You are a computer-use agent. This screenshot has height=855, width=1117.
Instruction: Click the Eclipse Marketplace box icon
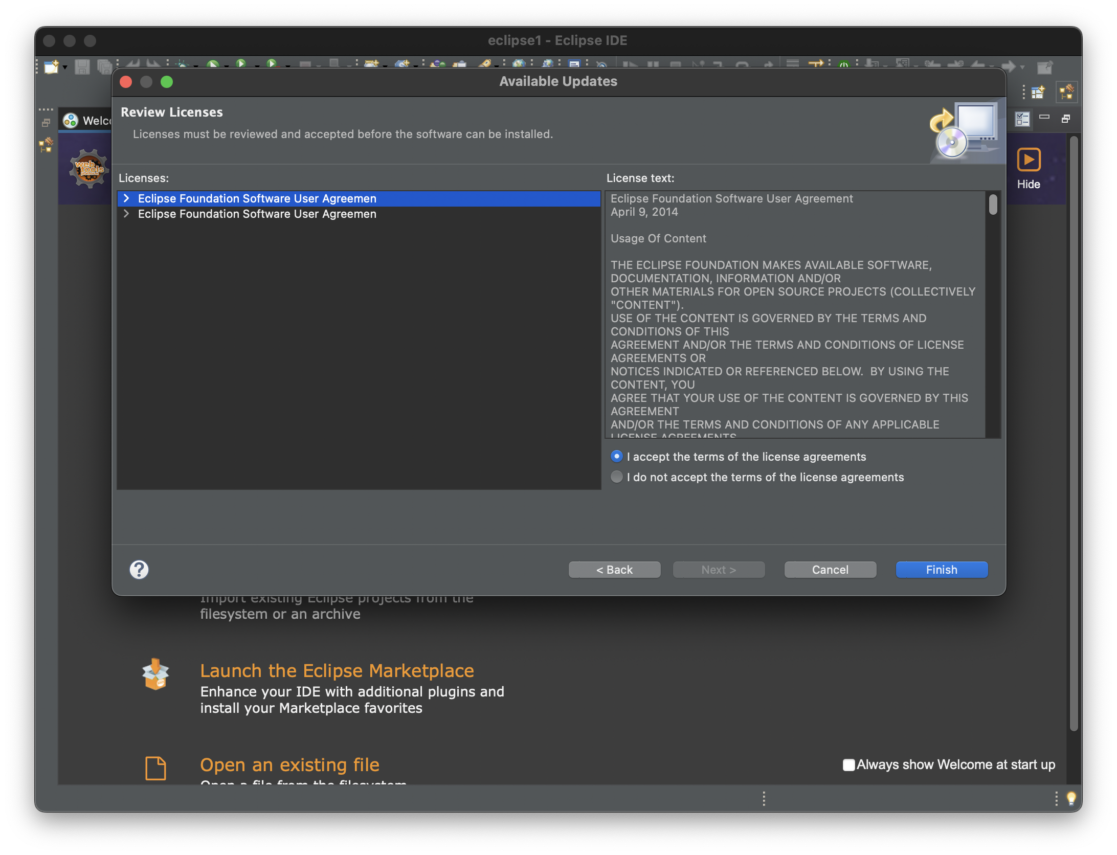point(155,674)
